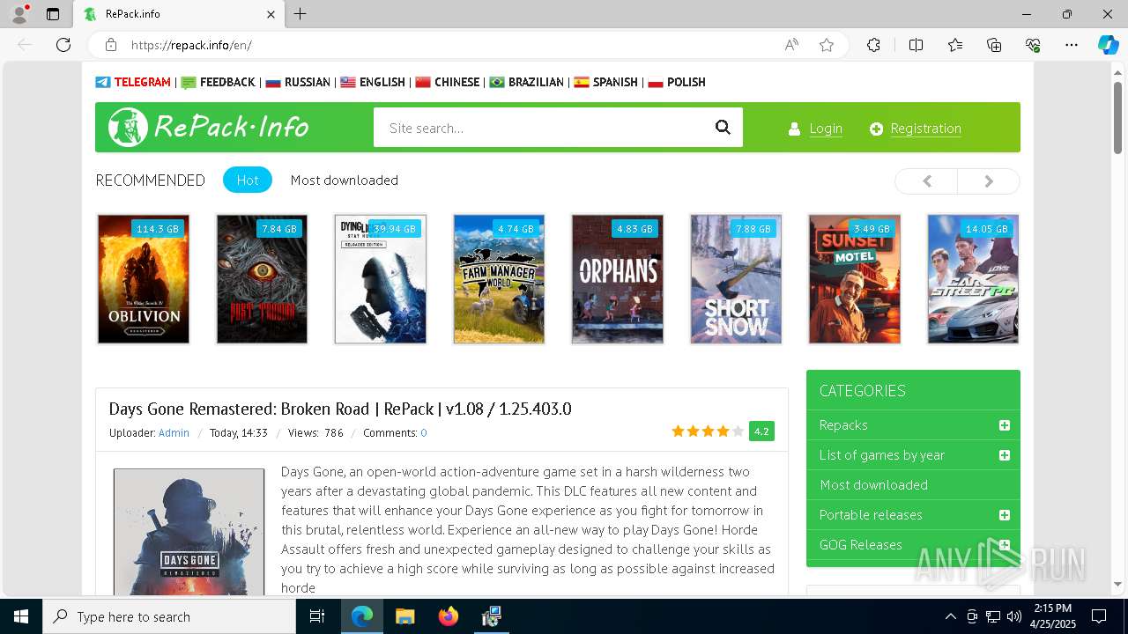This screenshot has width=1128, height=634.
Task: Open Settings and more menu
Action: (x=1072, y=45)
